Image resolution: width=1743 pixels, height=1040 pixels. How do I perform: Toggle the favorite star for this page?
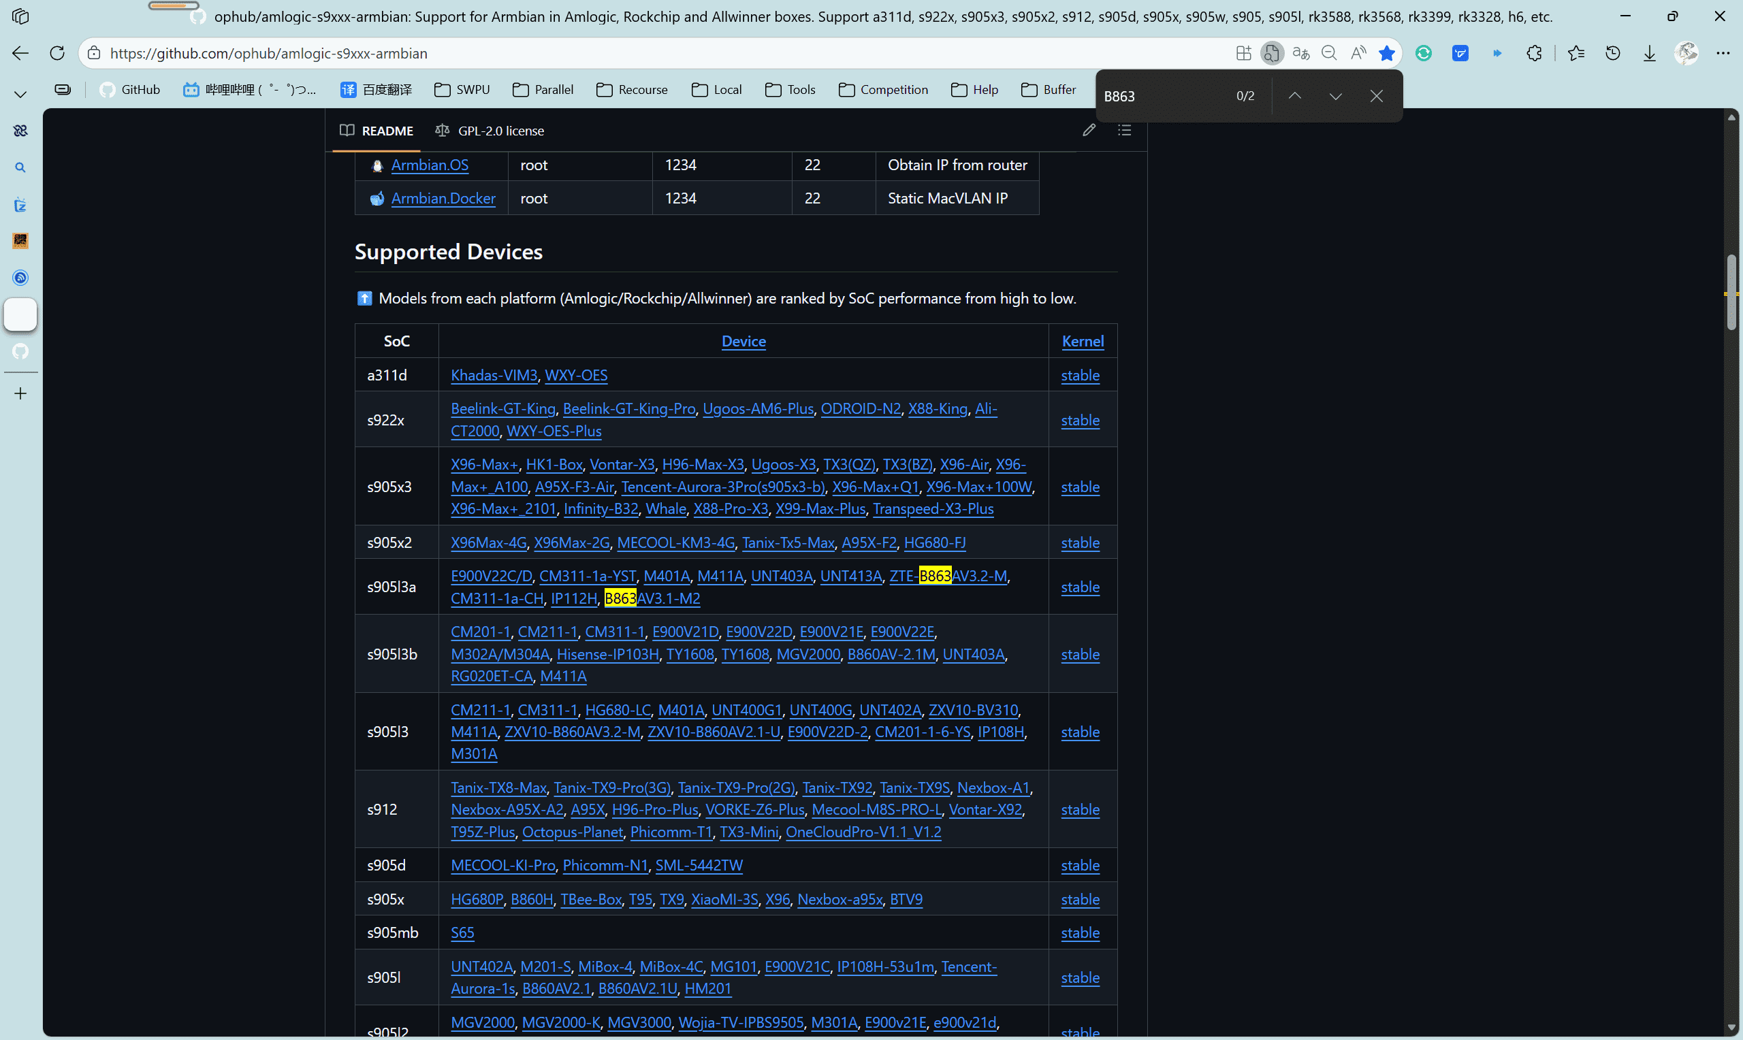1386,53
